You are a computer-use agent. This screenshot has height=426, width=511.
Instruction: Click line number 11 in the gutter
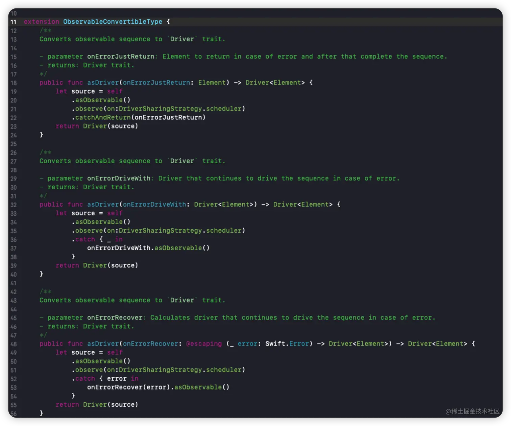(x=14, y=22)
